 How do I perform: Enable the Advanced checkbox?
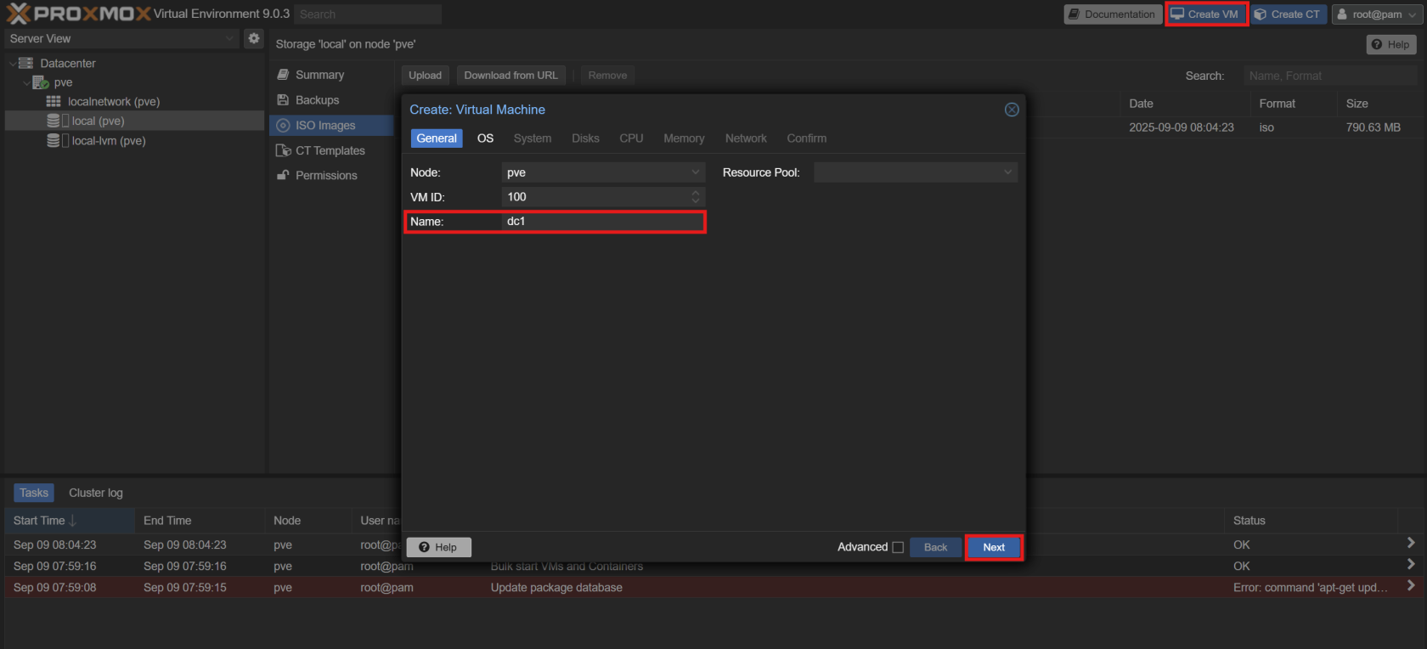(x=898, y=547)
